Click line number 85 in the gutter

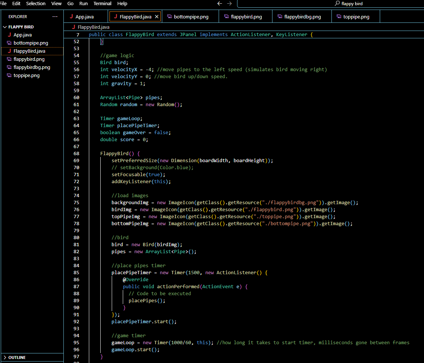click(x=76, y=273)
